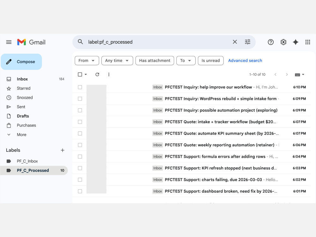Toggle the Is unread filter
The height and width of the screenshot is (237, 316).
(x=210, y=61)
